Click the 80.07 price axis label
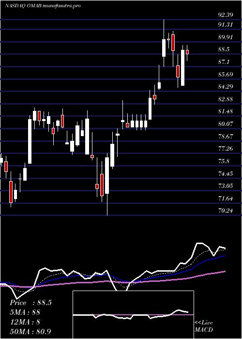This screenshot has width=242, height=339. coord(226,124)
